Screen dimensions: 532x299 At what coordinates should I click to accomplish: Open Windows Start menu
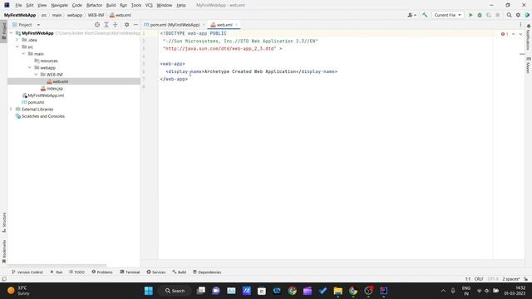tap(149, 291)
